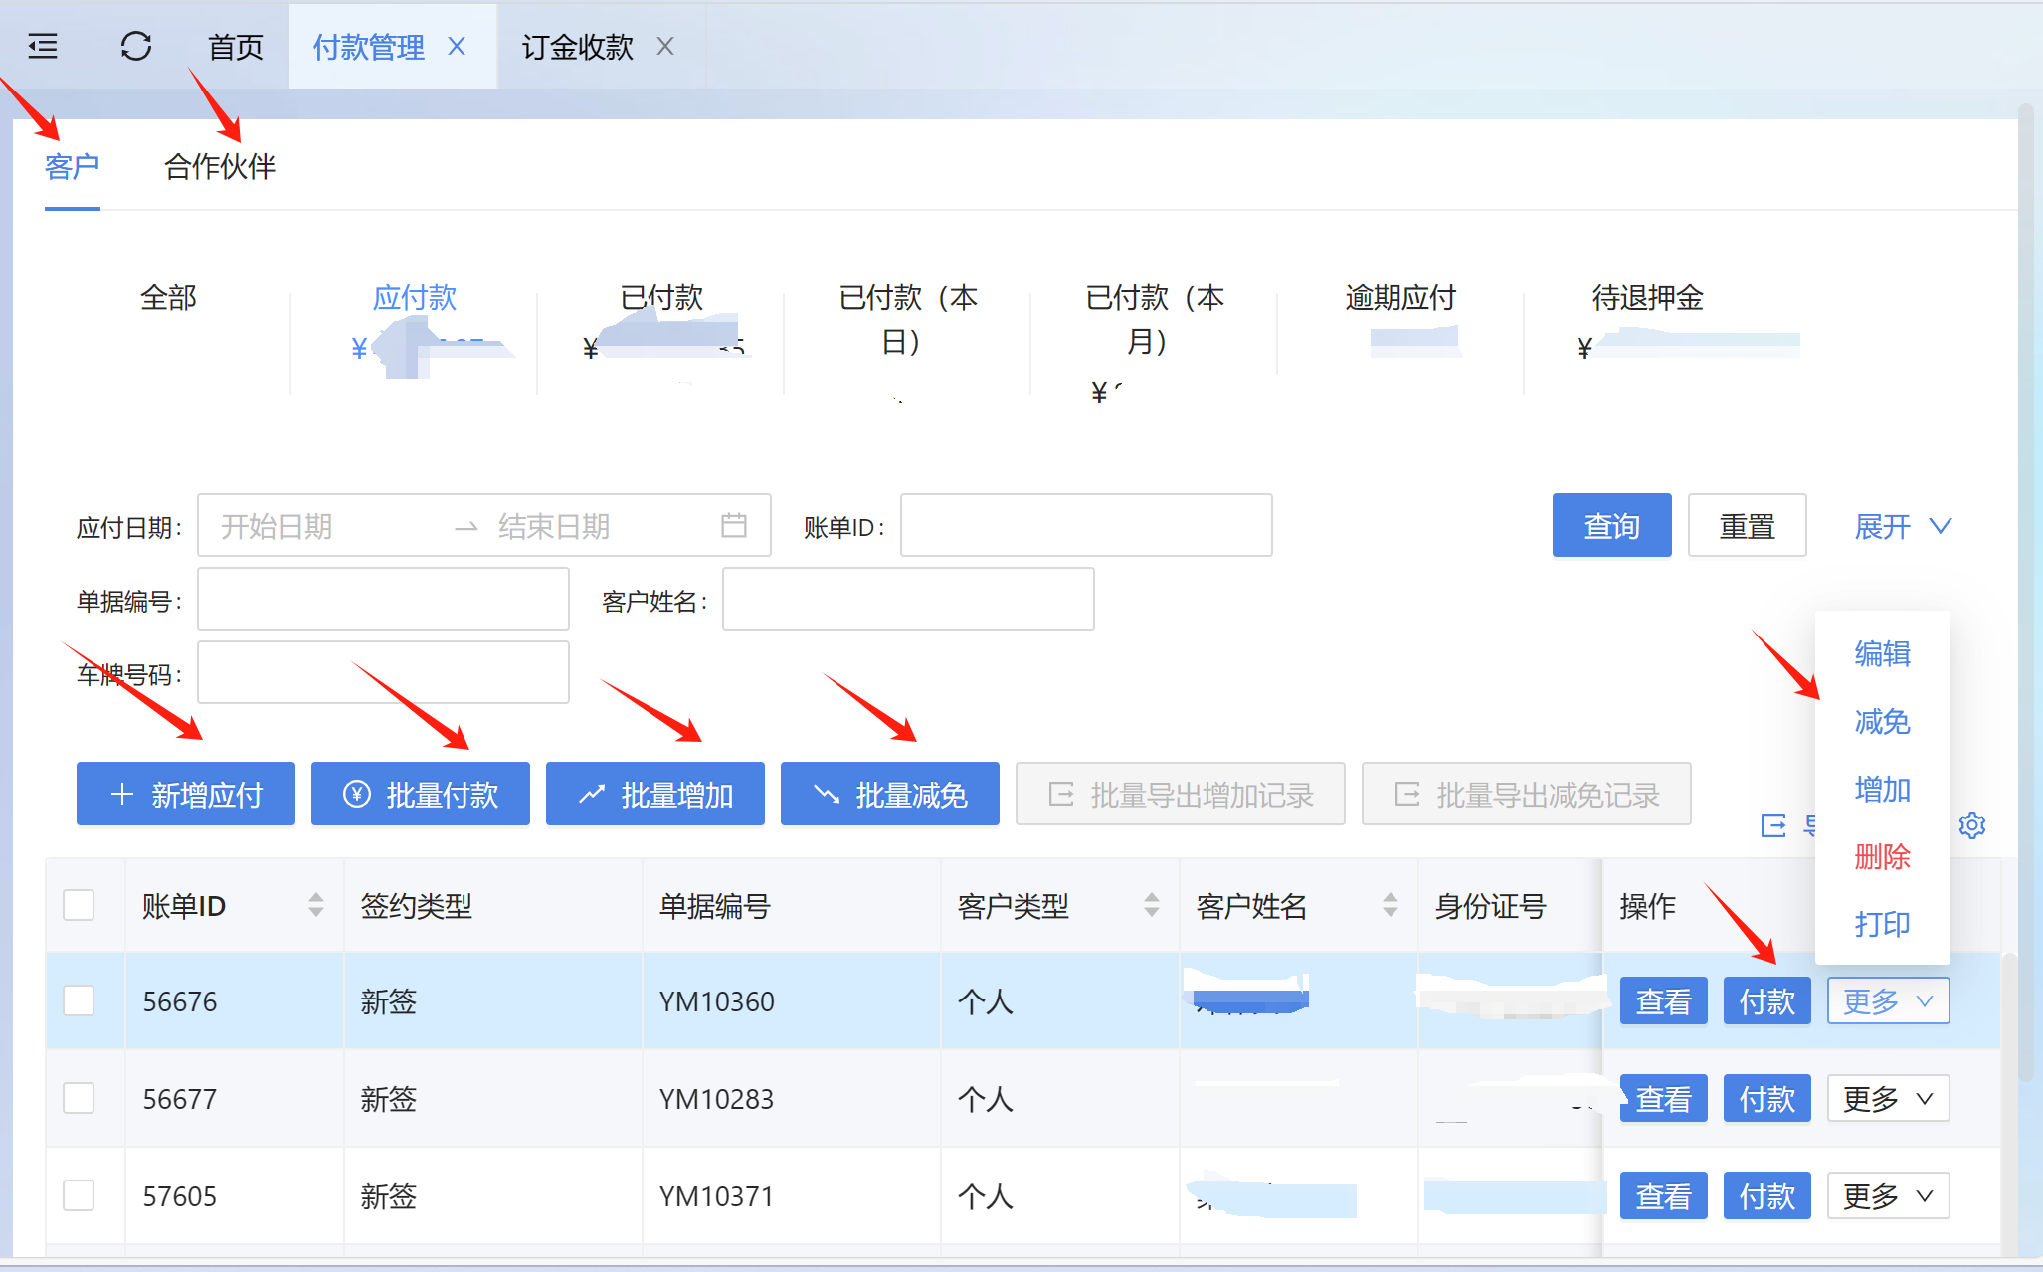Open 更多 dropdown for bill 57605
Viewport: 2043px width, 1272px height.
coord(1887,1195)
